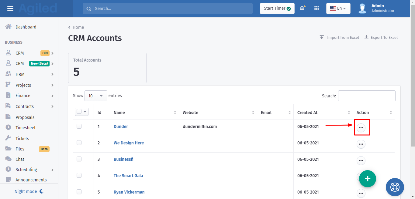
Task: Open action menu for Businessfi row
Action: 361,160
